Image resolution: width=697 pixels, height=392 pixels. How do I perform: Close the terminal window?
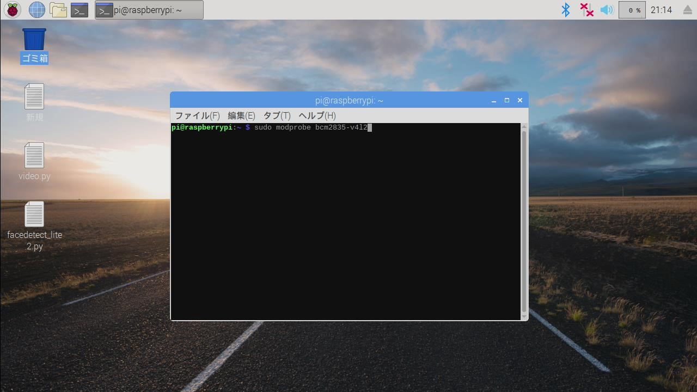(x=520, y=101)
